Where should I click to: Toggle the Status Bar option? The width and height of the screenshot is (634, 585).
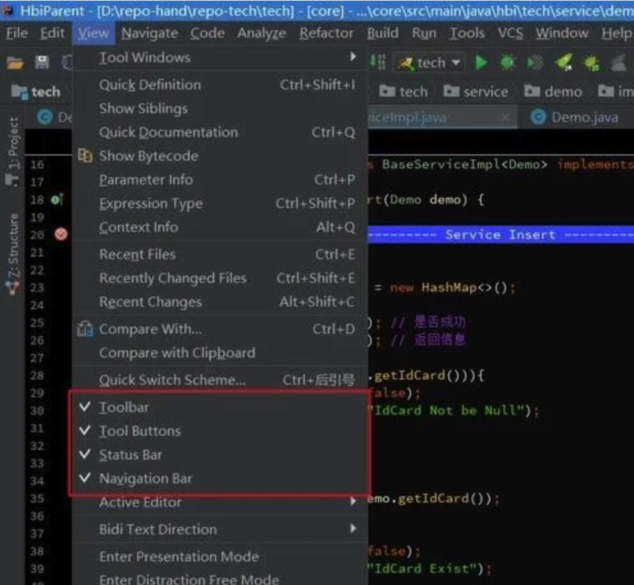[x=220, y=455]
